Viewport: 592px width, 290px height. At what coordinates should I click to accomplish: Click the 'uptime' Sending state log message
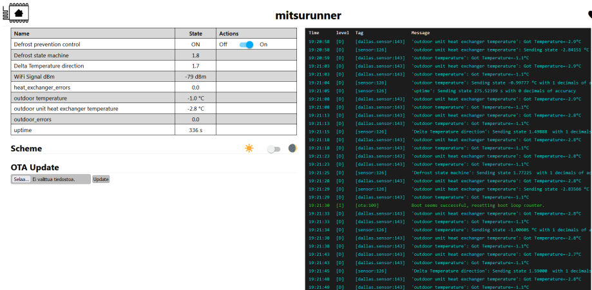(493, 91)
